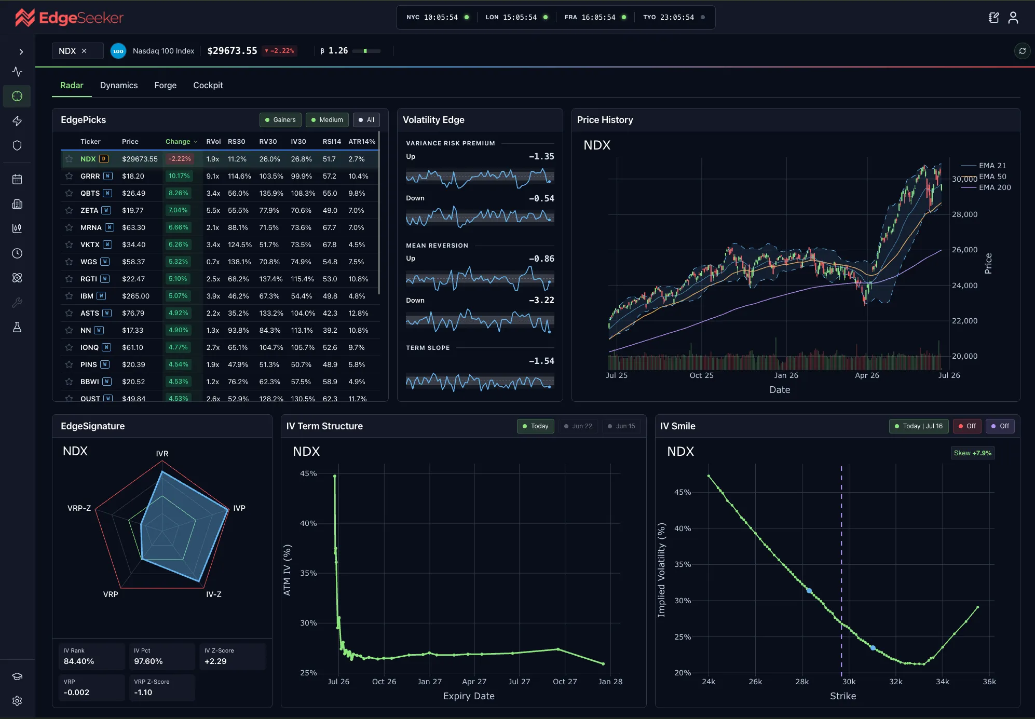Star the MRNA row

(69, 227)
